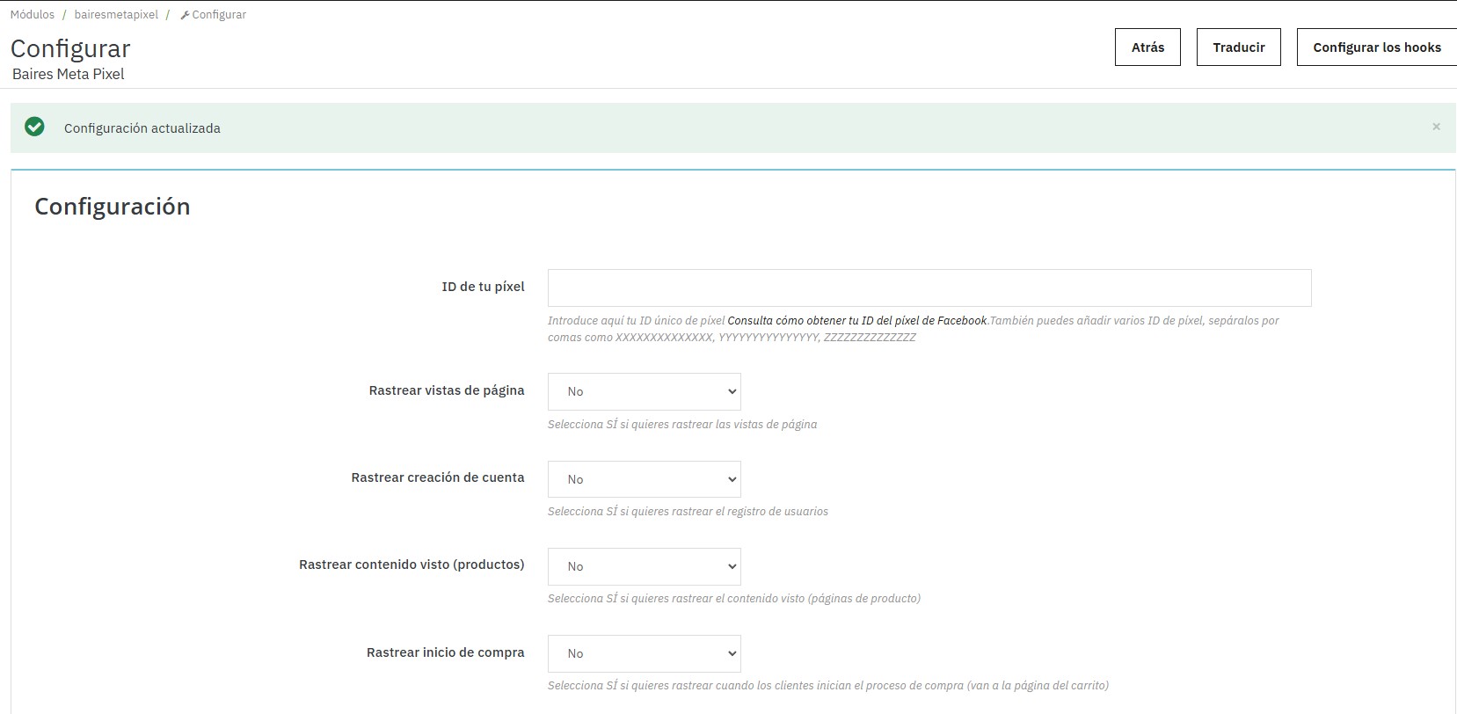1457x714 pixels.
Task: Click the 'Baires Meta Pixel' subtitle
Action: coord(69,75)
